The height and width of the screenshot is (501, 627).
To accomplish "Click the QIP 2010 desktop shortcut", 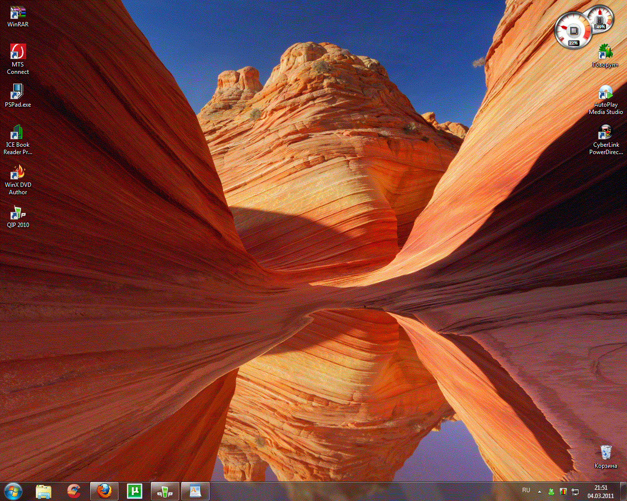I will [x=18, y=217].
